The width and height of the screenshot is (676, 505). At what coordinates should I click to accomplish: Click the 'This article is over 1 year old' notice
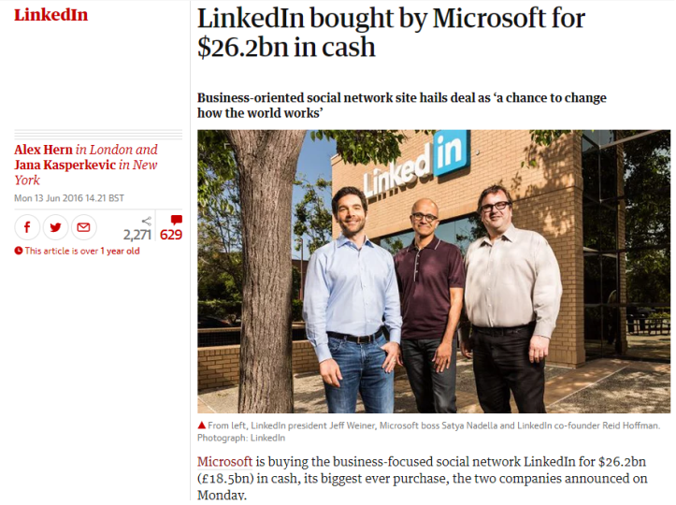pos(82,251)
